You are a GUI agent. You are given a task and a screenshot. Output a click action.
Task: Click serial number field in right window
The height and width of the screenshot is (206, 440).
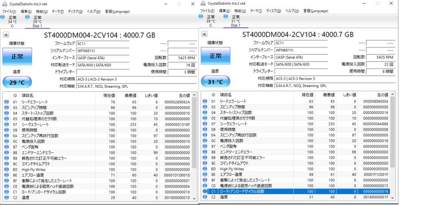point(301,50)
